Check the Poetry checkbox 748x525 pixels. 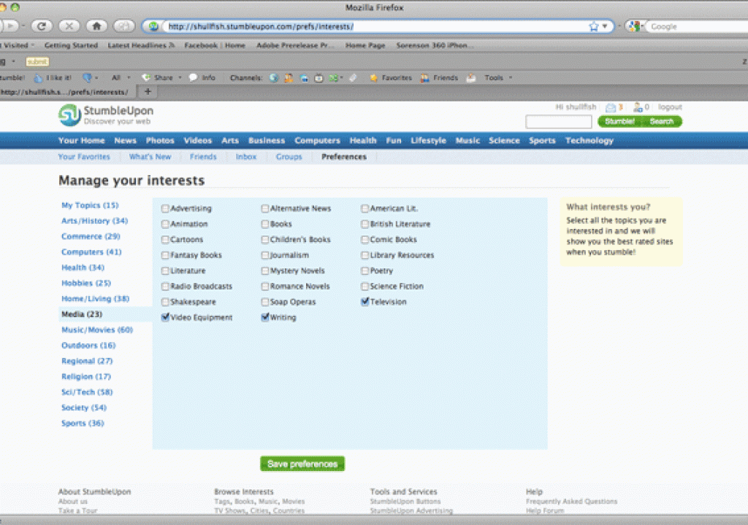365,271
